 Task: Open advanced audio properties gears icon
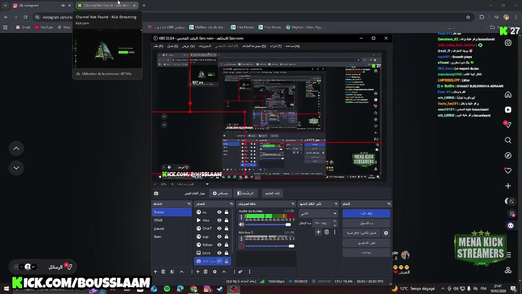[x=240, y=272]
